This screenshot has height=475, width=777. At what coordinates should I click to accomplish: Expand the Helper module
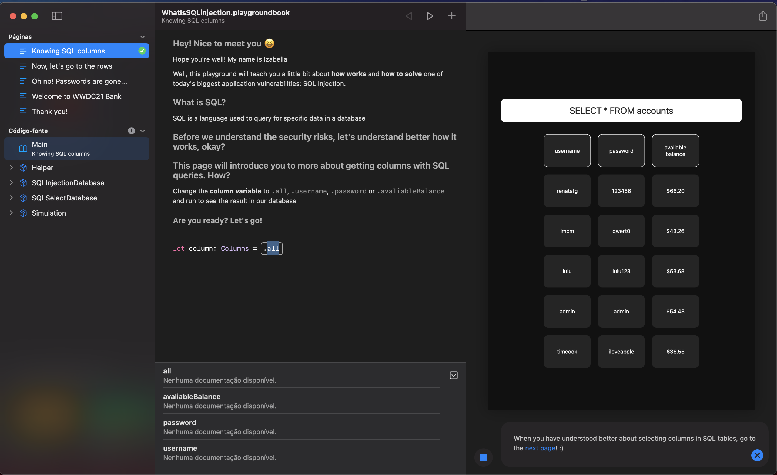tap(11, 168)
